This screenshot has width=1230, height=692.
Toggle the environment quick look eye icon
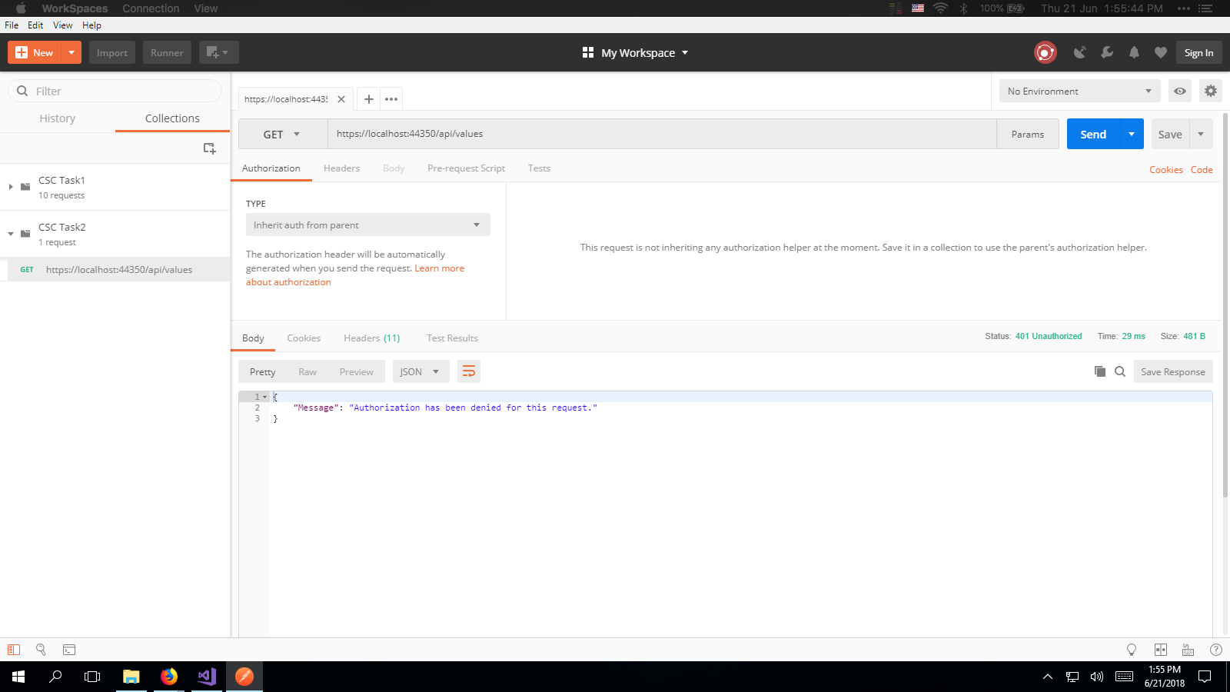(x=1179, y=91)
